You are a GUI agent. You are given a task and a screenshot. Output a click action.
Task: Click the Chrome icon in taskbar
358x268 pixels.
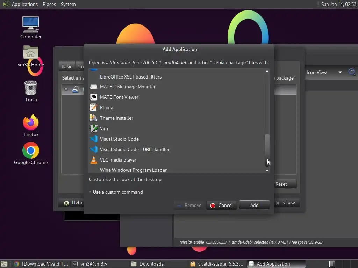coord(16,264)
